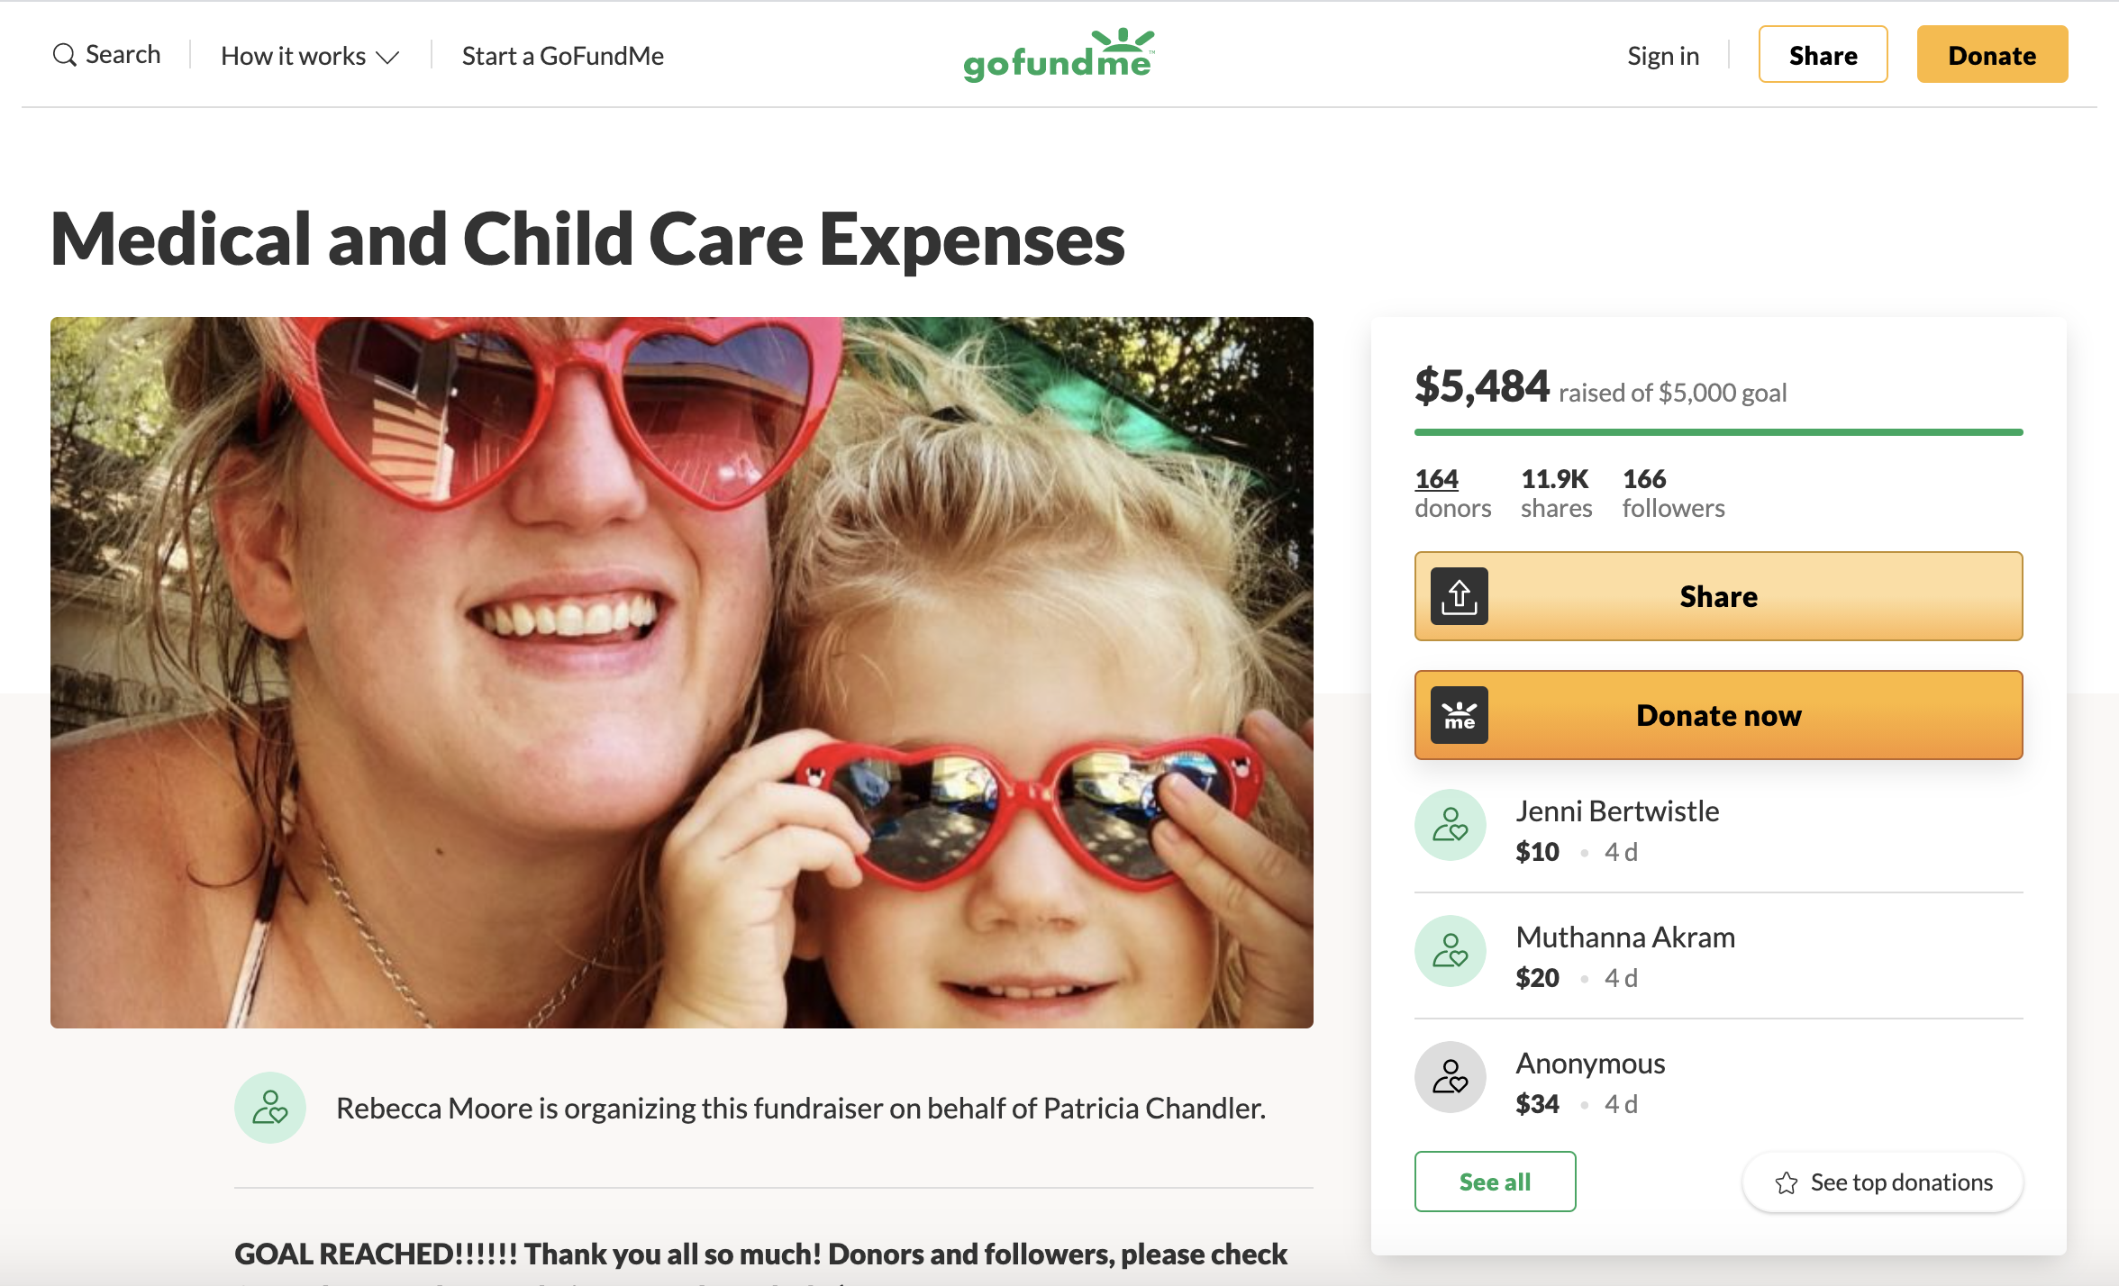Click the See top donations button
The height and width of the screenshot is (1286, 2119).
(x=1882, y=1182)
